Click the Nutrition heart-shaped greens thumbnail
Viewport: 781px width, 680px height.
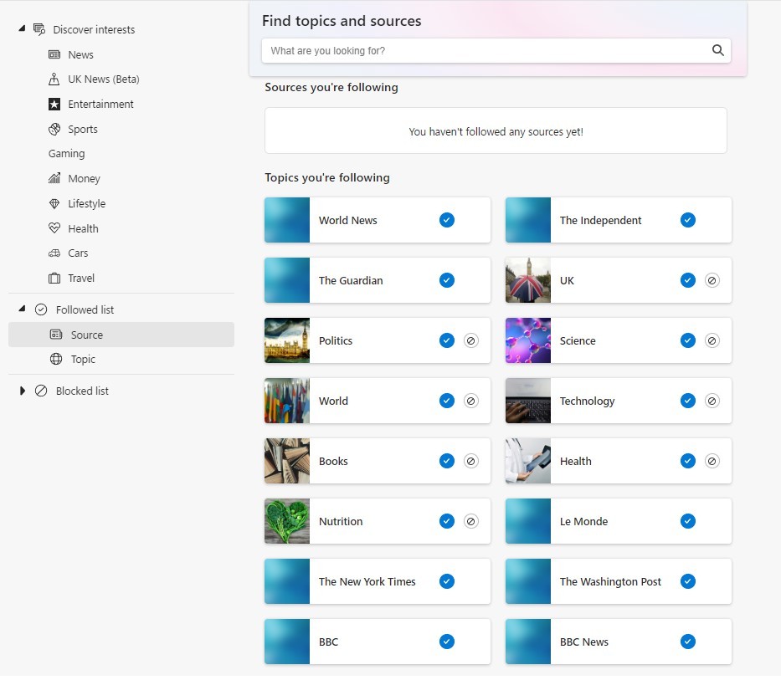point(287,521)
